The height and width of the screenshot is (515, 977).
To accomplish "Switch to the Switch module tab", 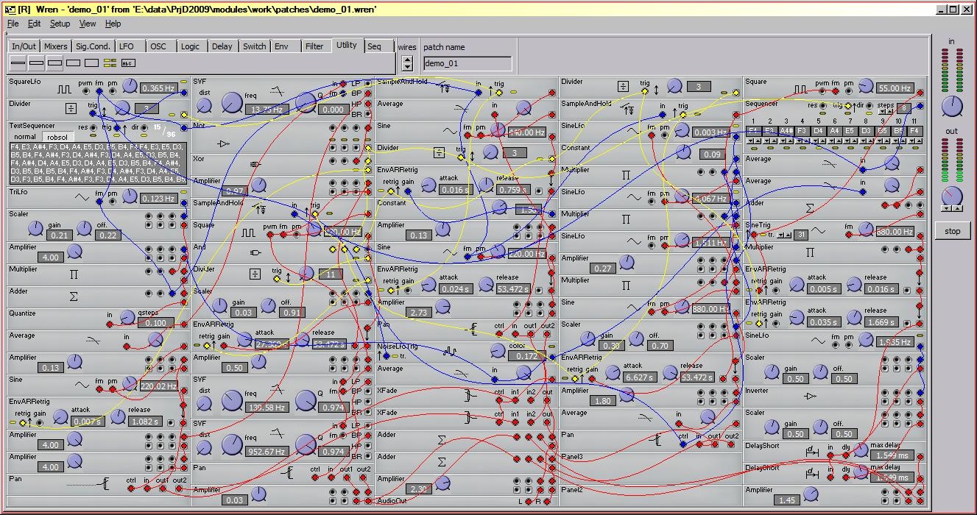I will [x=255, y=46].
